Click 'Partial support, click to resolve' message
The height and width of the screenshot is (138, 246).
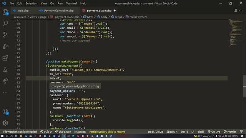(107, 132)
